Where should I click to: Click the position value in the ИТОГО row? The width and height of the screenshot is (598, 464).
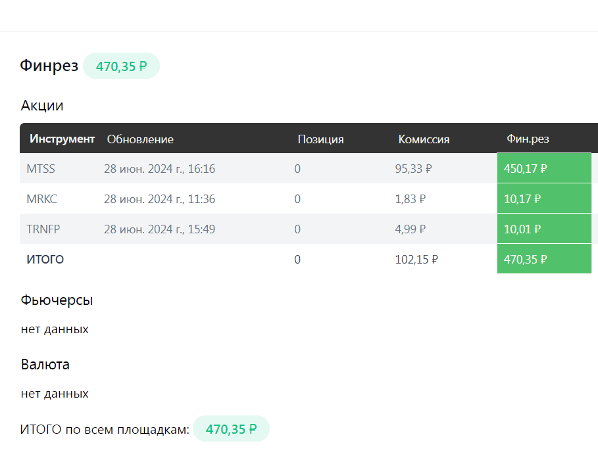pyautogui.click(x=297, y=260)
